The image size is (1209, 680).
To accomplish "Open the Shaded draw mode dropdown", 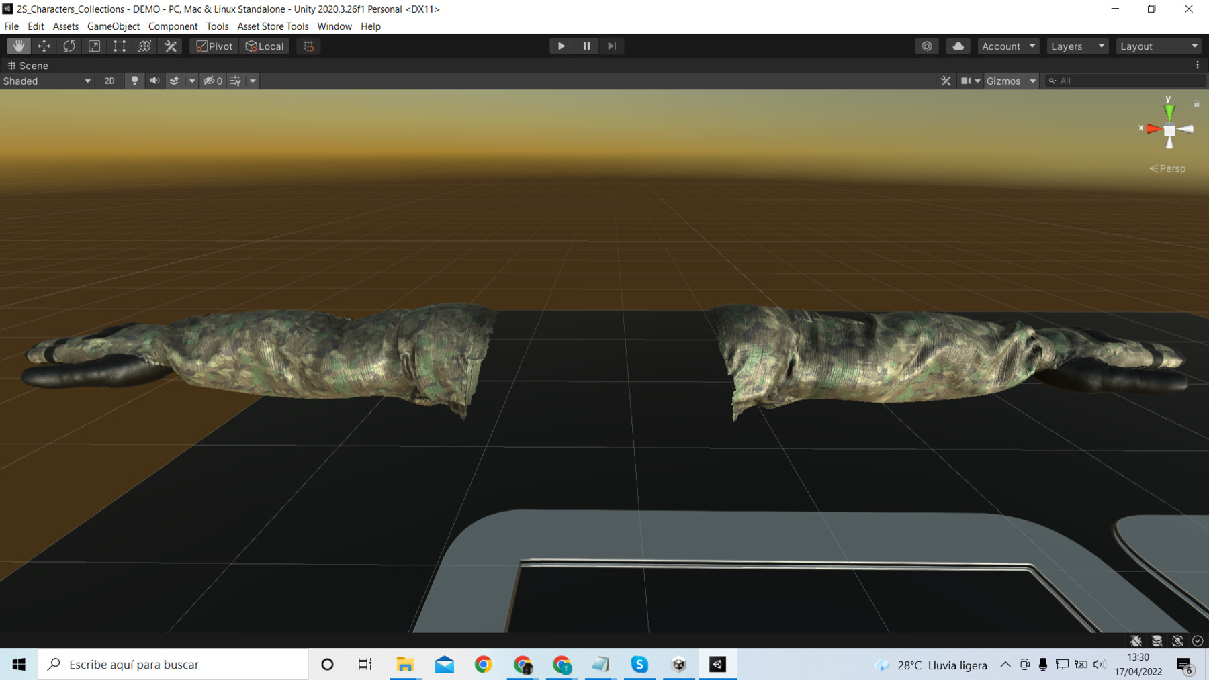I will 47,81.
